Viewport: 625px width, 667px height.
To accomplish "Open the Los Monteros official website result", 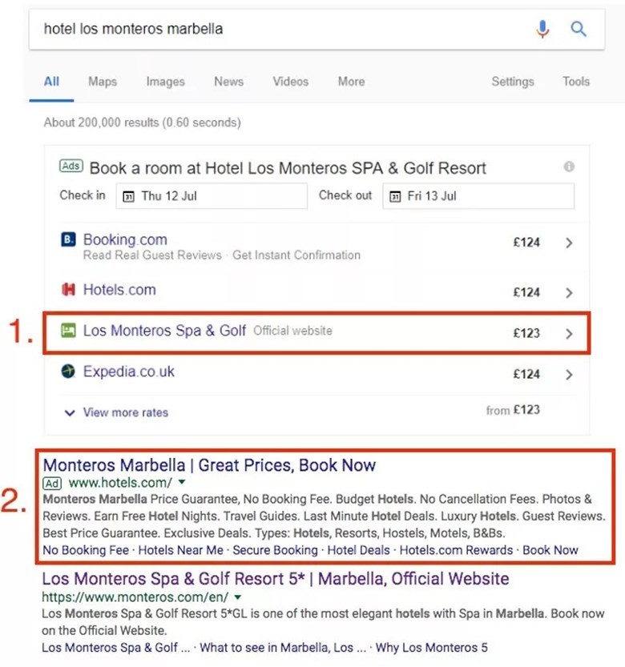I will pos(275,578).
